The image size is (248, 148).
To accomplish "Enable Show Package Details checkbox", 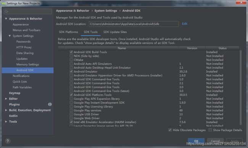I will coord(210,130).
